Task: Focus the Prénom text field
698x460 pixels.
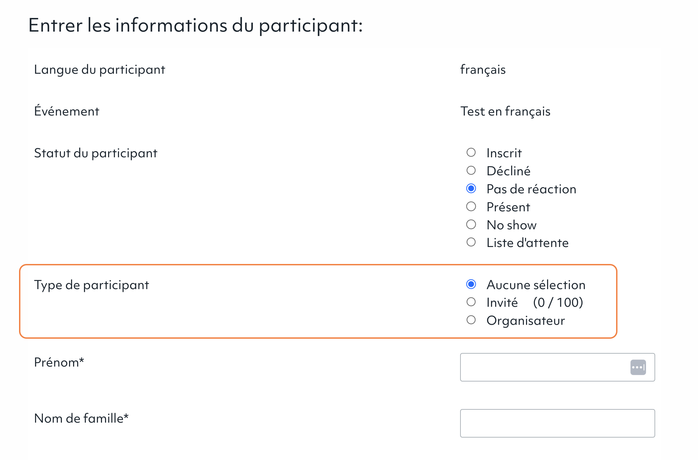Action: 557,367
